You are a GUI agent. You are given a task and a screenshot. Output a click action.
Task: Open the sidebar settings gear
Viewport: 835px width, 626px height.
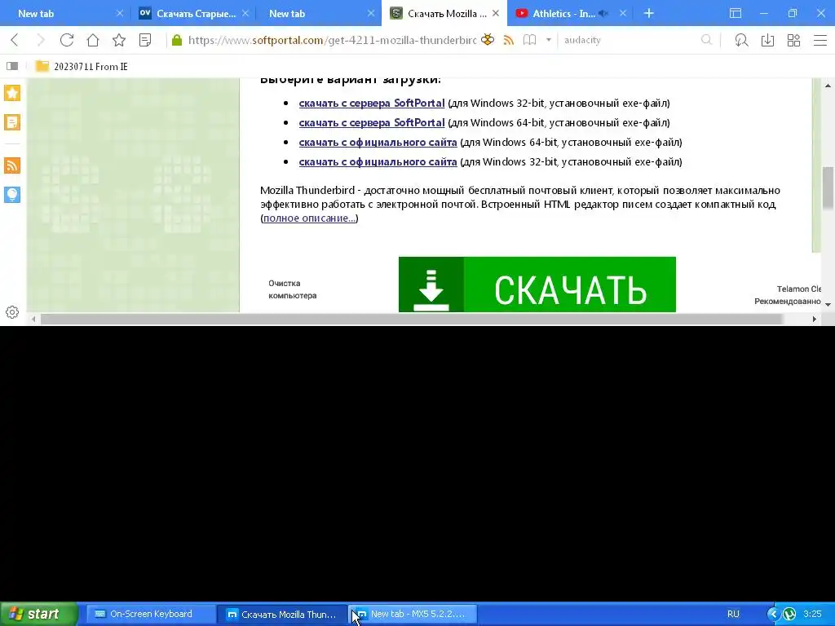pyautogui.click(x=12, y=312)
